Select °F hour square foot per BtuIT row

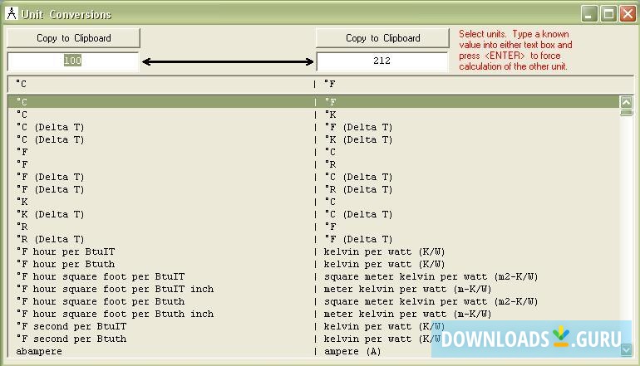313,276
